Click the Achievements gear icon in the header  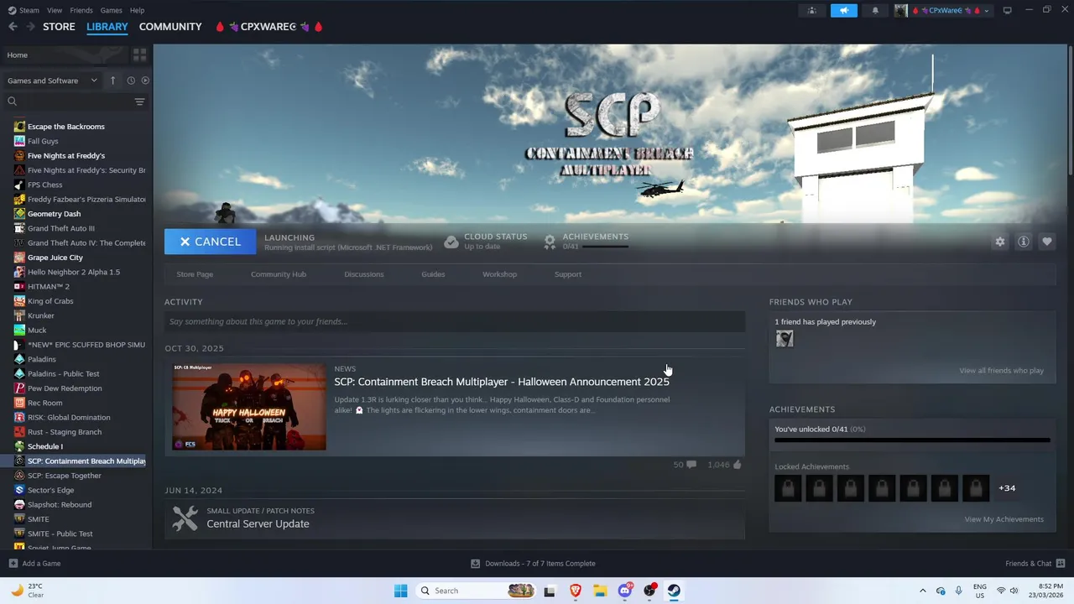(550, 242)
